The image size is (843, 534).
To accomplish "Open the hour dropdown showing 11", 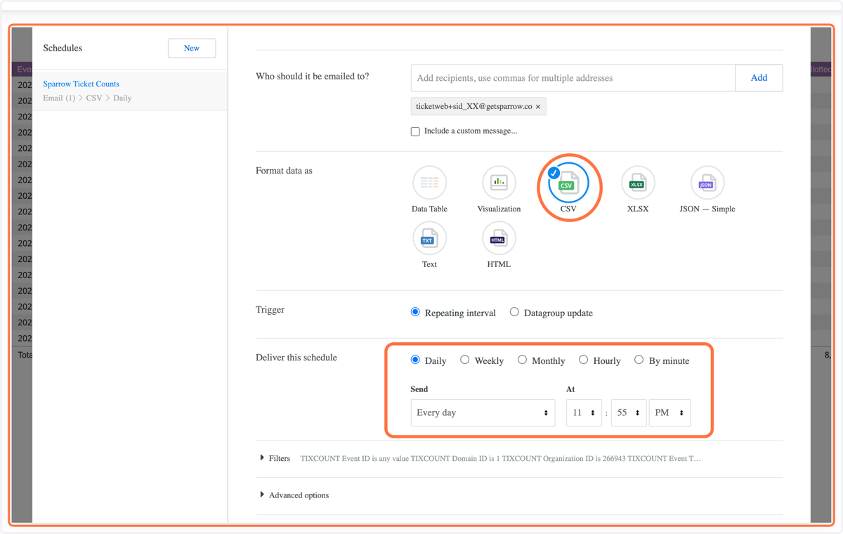I will click(584, 412).
